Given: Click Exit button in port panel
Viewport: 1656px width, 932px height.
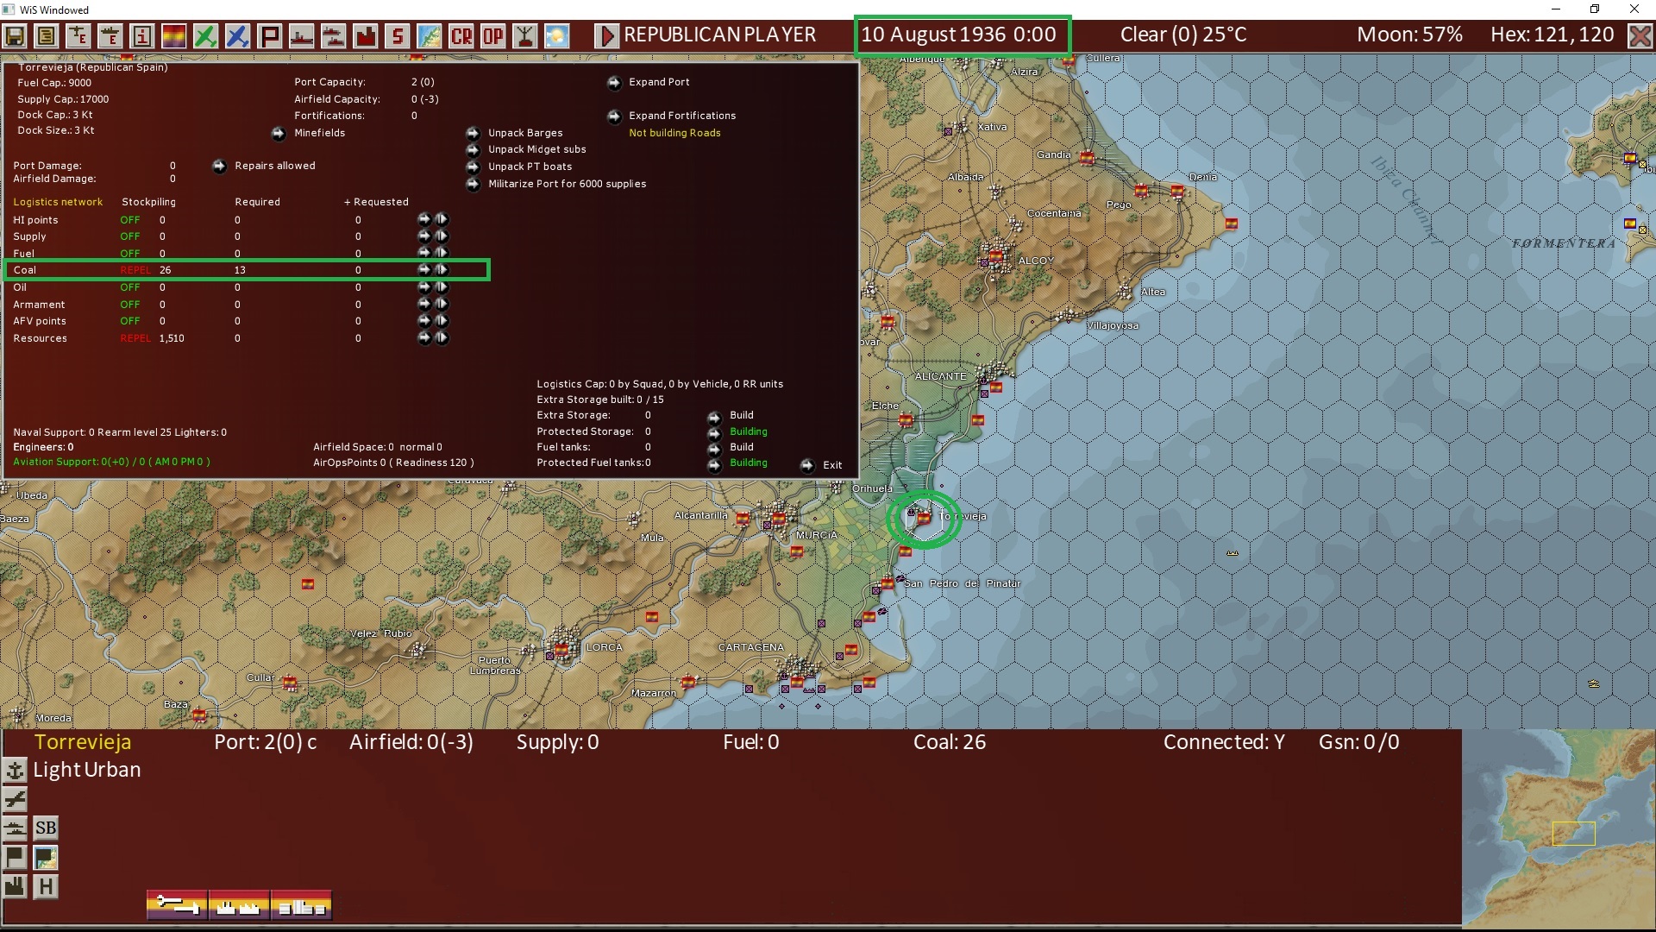Looking at the screenshot, I should (807, 465).
